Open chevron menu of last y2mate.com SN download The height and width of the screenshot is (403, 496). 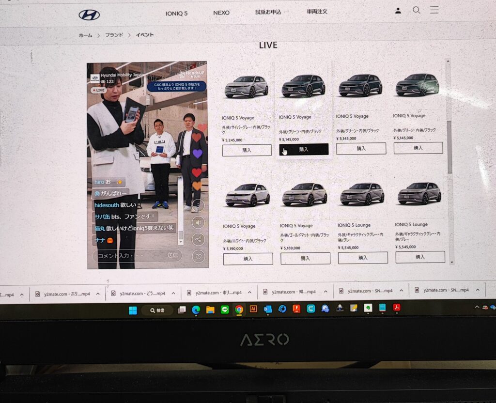click(478, 290)
